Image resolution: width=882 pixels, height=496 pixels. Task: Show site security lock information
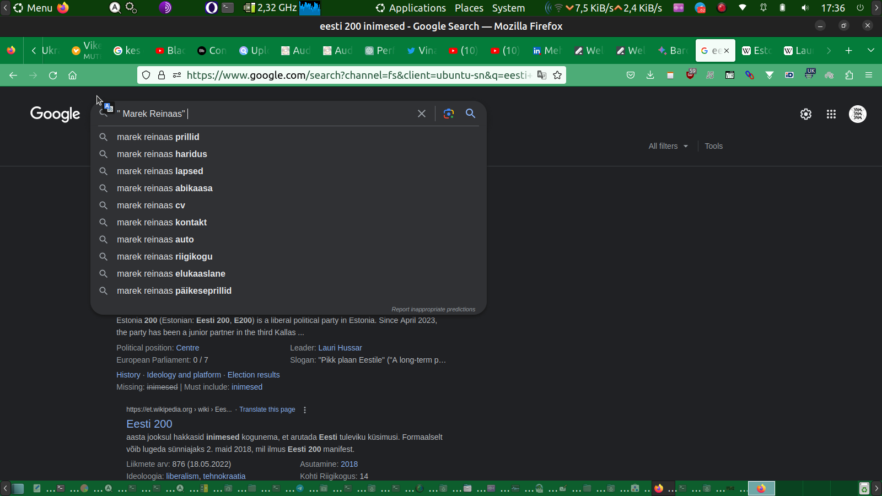coord(162,76)
